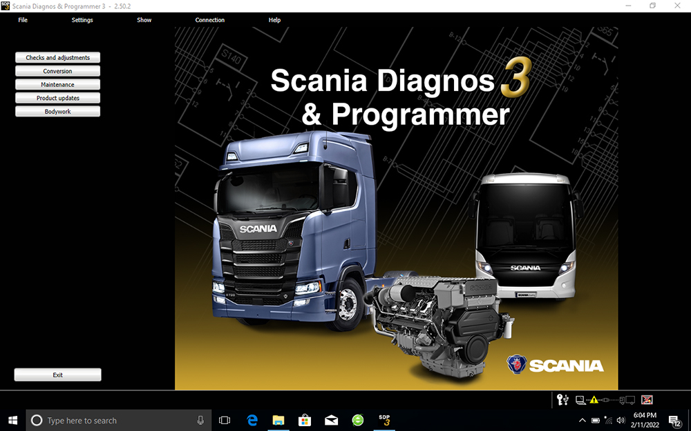Open the Settings menu
The image size is (691, 431).
pos(82,20)
